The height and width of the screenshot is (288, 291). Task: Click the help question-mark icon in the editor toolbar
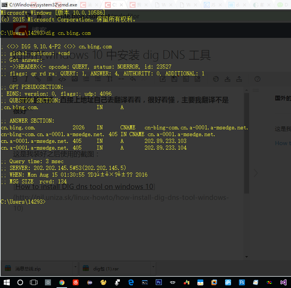tap(257, 79)
